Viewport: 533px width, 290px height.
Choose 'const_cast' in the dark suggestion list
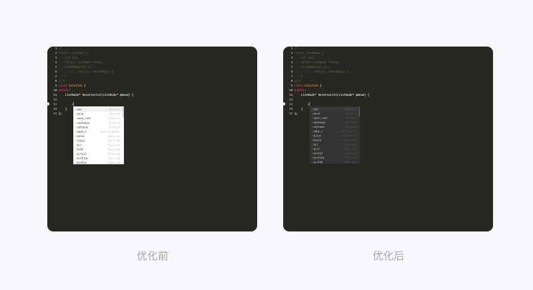[x=334, y=118]
